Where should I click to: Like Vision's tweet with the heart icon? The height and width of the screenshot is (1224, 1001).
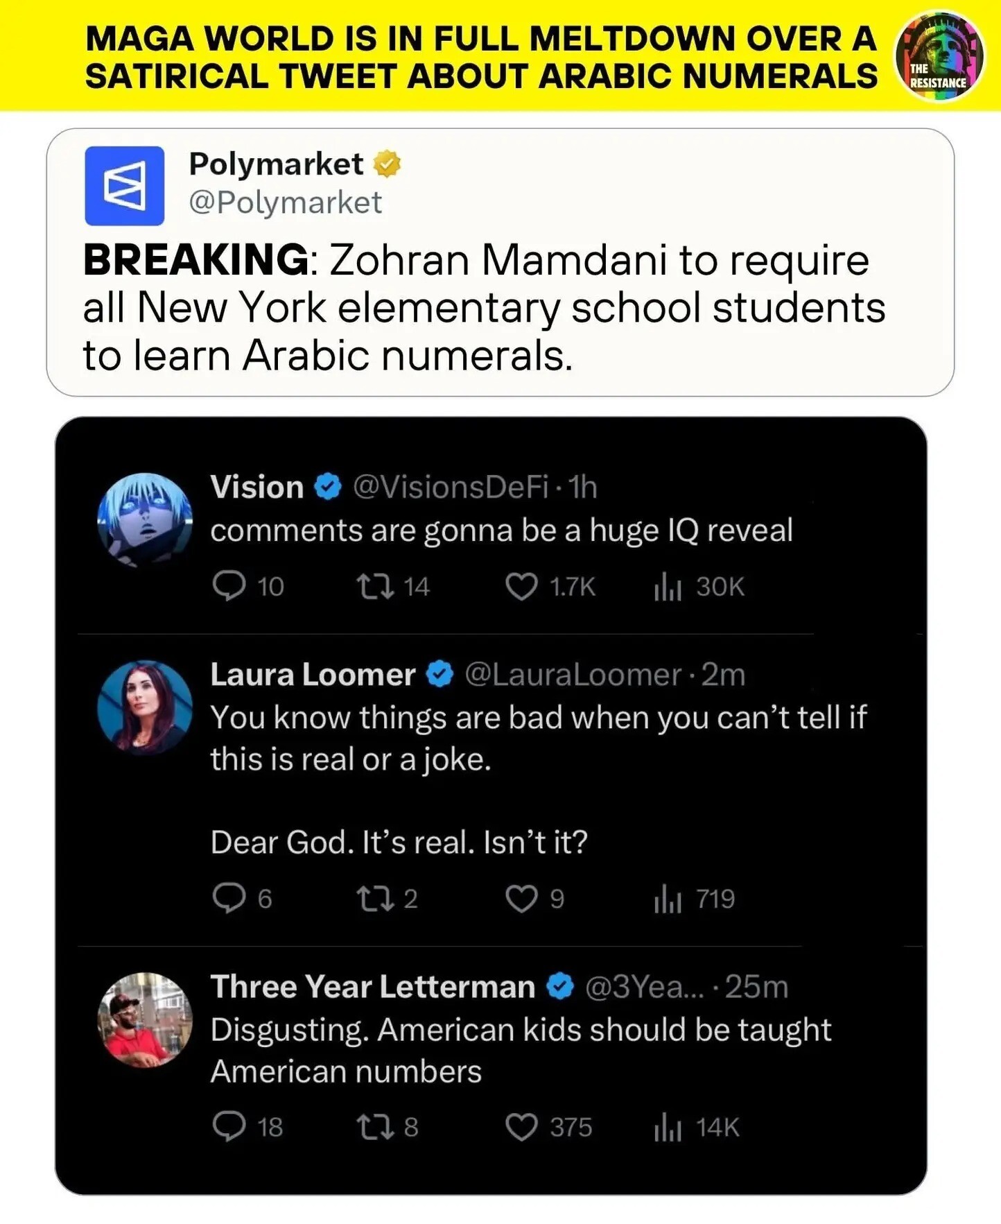(521, 587)
